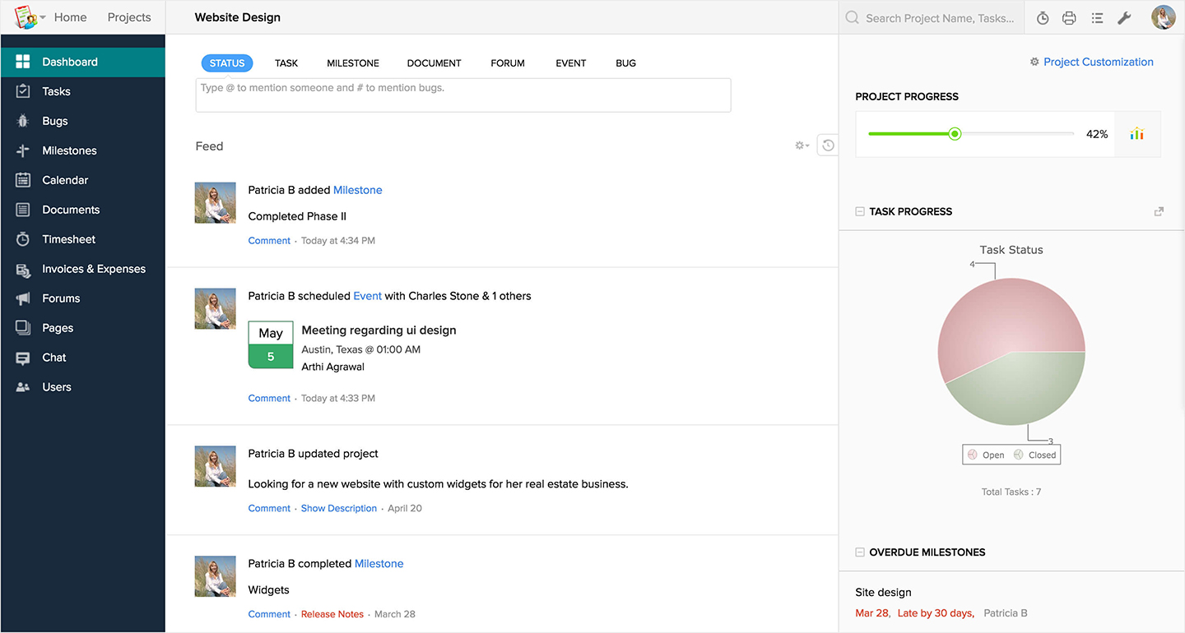Screen dimensions: 1185x633
Task: Toggle the Closed legend item in chart
Action: coord(1035,455)
